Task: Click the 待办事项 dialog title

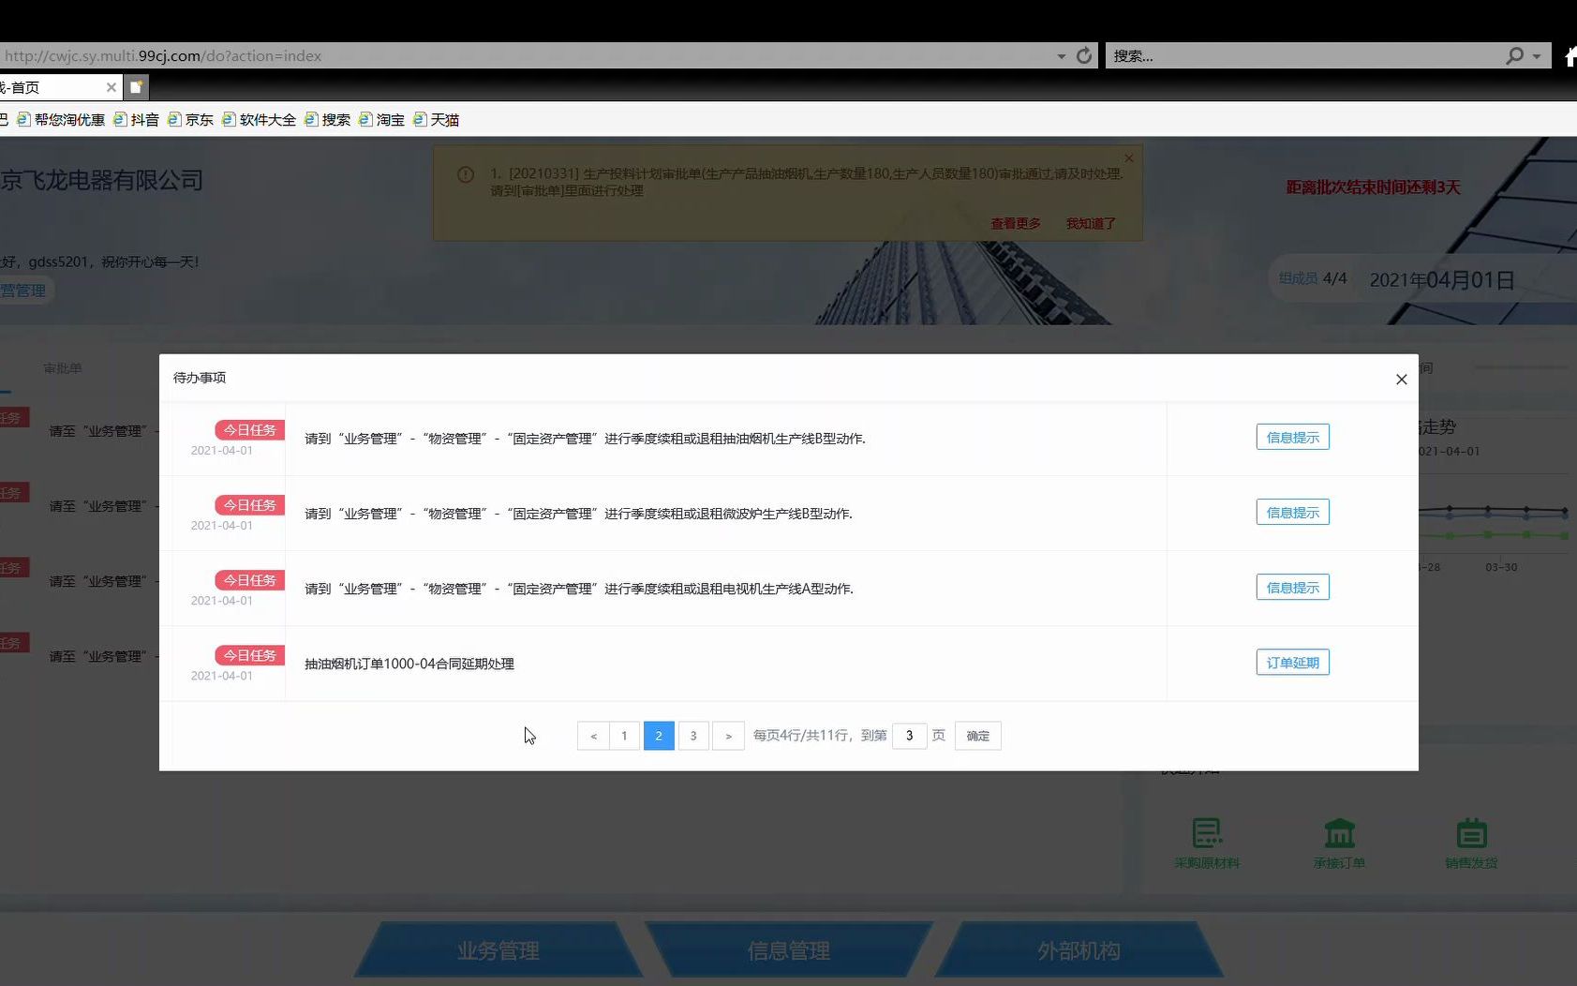Action: 200,378
